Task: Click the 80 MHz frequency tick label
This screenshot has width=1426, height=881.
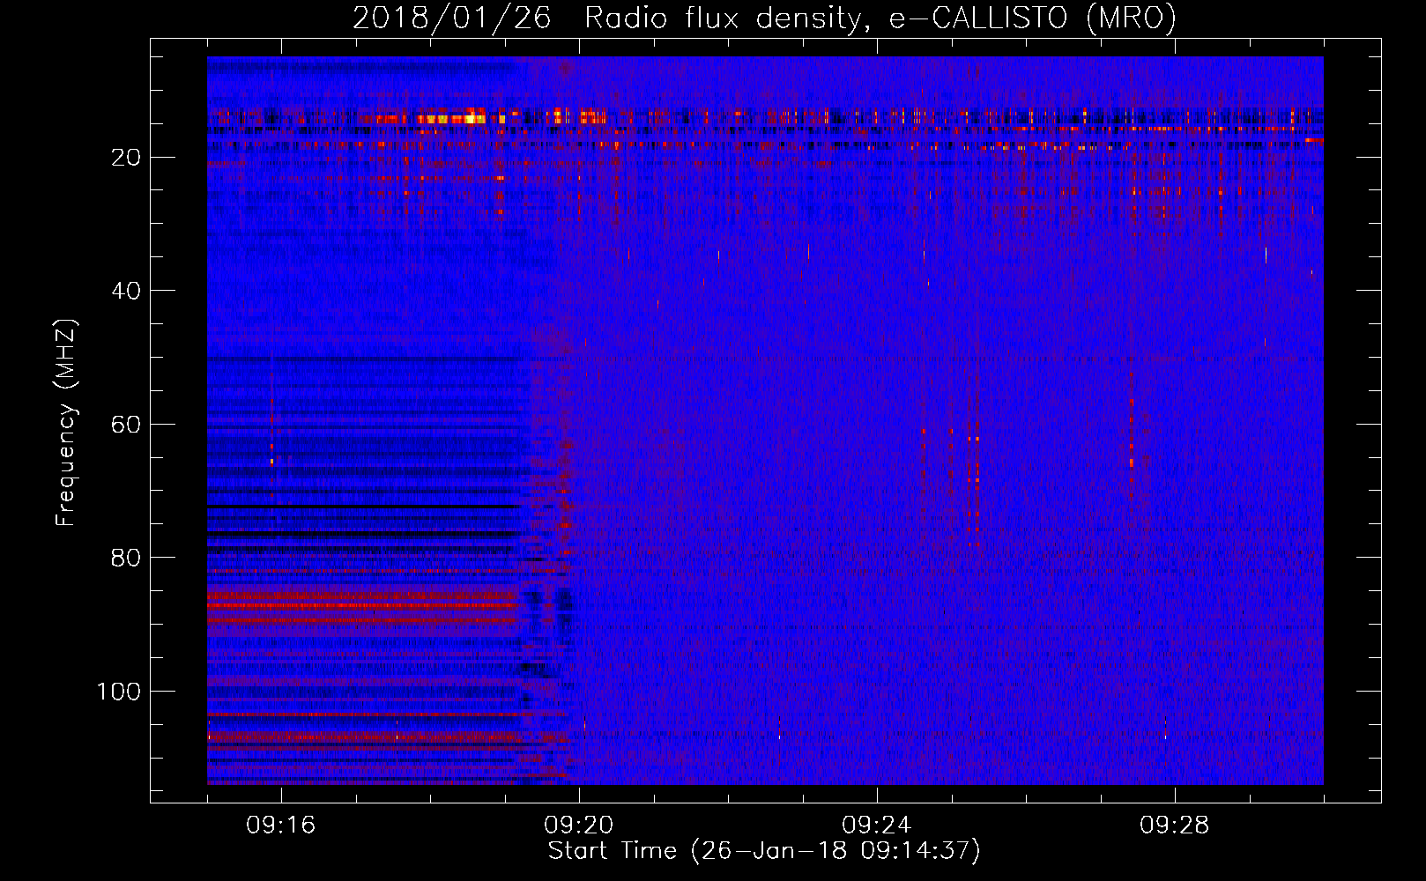Action: tap(126, 558)
